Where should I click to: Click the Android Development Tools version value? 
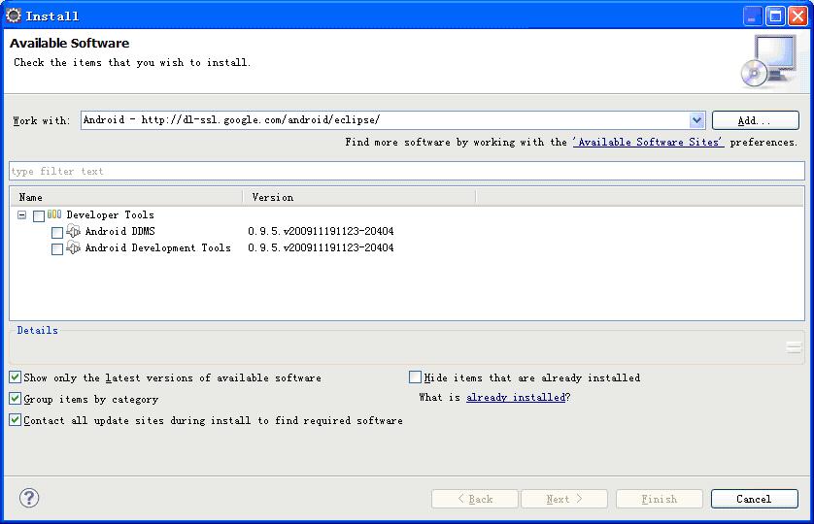point(321,248)
